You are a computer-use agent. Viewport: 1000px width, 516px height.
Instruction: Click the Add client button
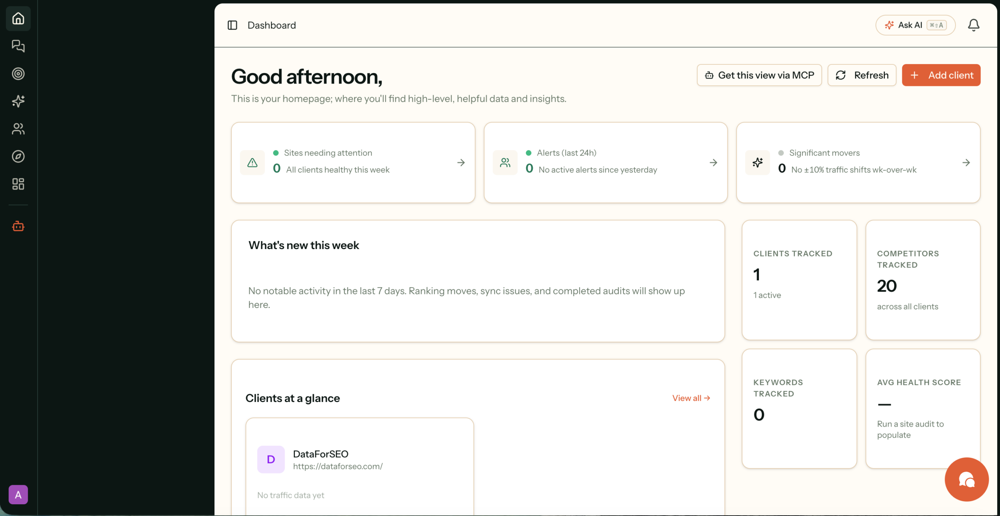[941, 75]
